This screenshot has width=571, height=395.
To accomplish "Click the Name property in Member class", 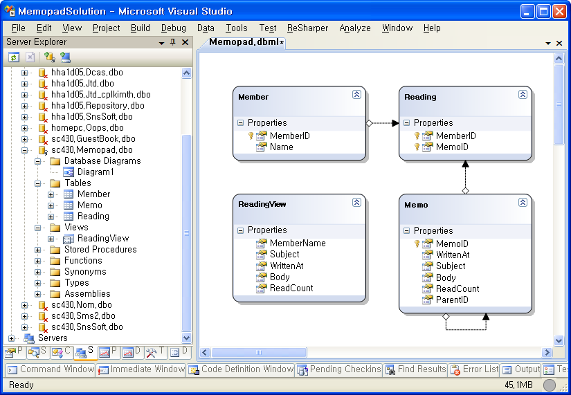I will pyautogui.click(x=281, y=147).
